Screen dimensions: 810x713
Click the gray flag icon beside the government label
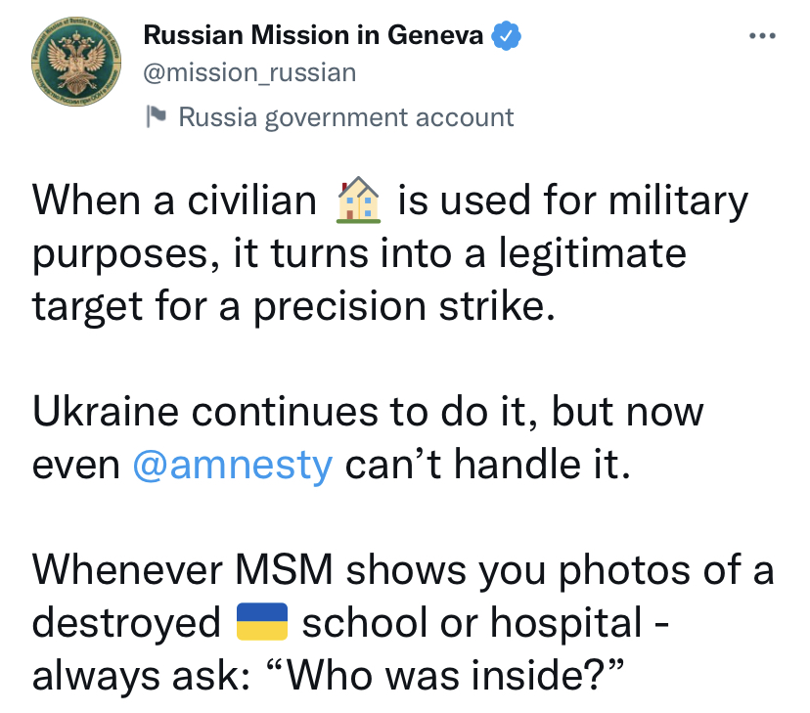157,117
